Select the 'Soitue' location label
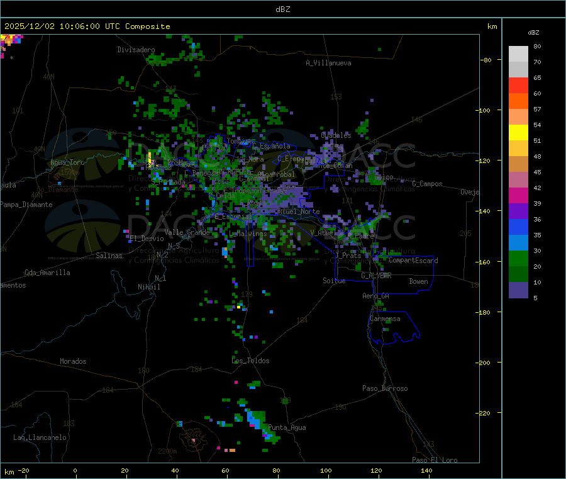The width and height of the screenshot is (566, 479). [x=334, y=281]
